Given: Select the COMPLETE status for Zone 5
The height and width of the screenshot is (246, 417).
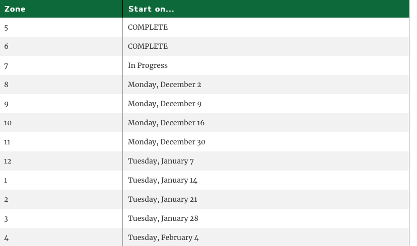Looking at the screenshot, I should click(x=148, y=27).
